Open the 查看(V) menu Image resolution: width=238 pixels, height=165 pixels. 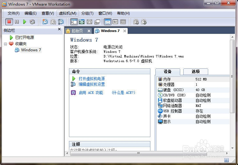pos(48,13)
